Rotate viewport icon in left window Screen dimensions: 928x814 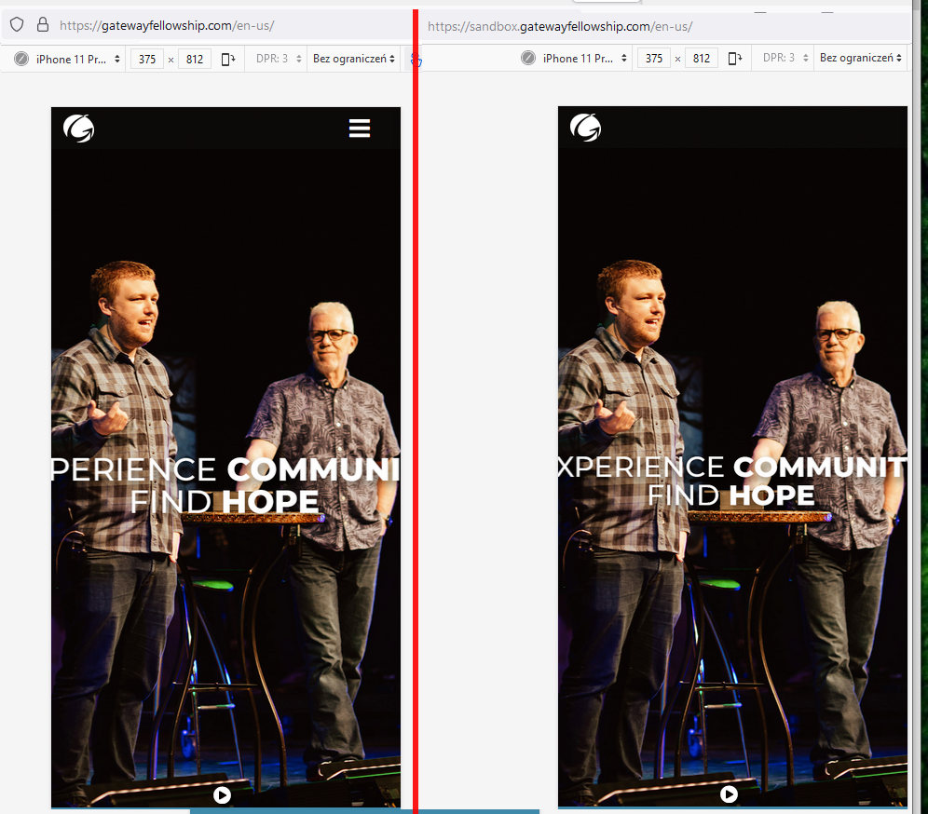click(228, 60)
